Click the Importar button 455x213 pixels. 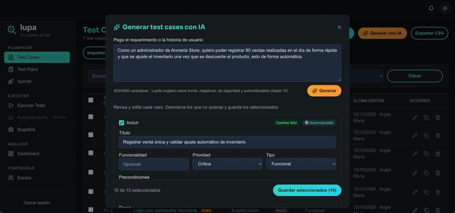[x=94, y=53]
